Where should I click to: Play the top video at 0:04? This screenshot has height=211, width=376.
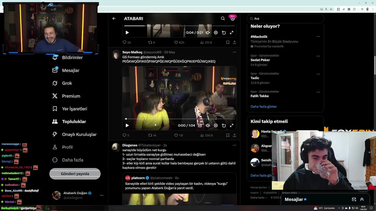point(127,33)
